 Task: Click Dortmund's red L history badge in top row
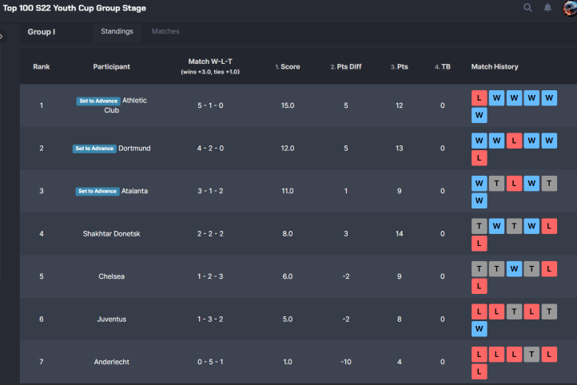(x=514, y=140)
